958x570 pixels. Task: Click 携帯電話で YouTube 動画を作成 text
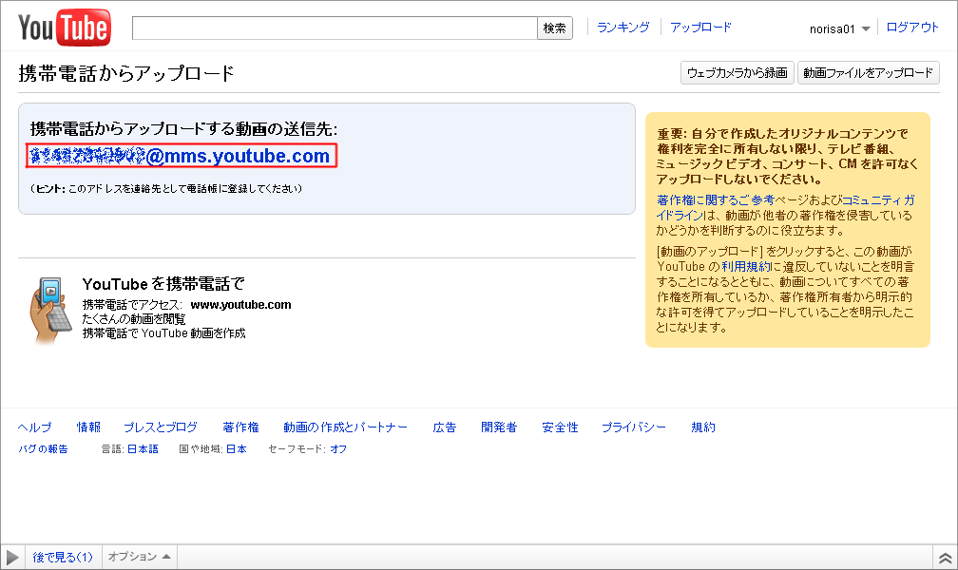click(x=163, y=333)
